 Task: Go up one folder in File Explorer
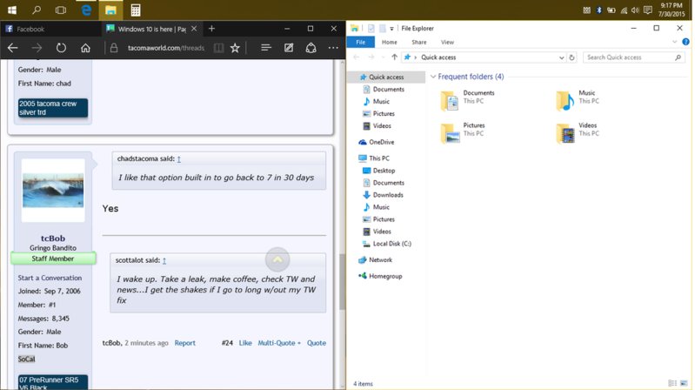coord(394,57)
